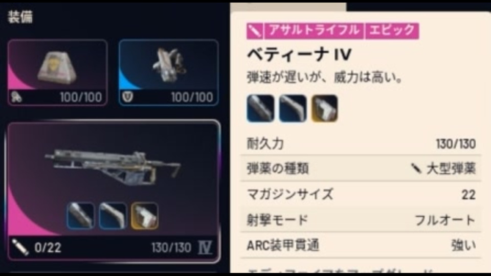The height and width of the screenshot is (276, 491).
Task: Click the Bettina IV rifle image
Action: (x=113, y=167)
